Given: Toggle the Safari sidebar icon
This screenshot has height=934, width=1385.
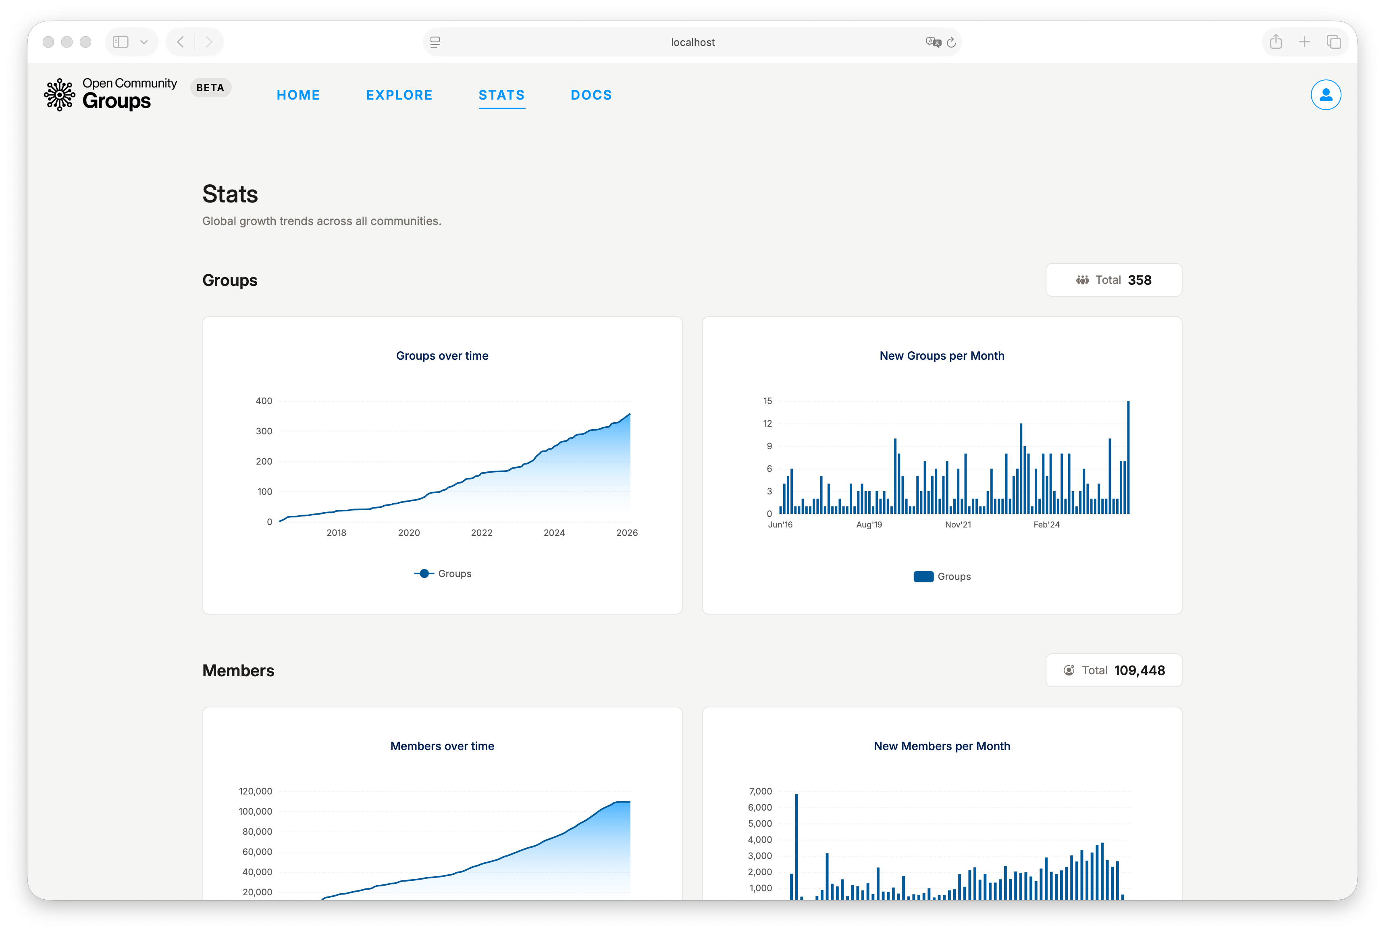Looking at the screenshot, I should [x=121, y=42].
